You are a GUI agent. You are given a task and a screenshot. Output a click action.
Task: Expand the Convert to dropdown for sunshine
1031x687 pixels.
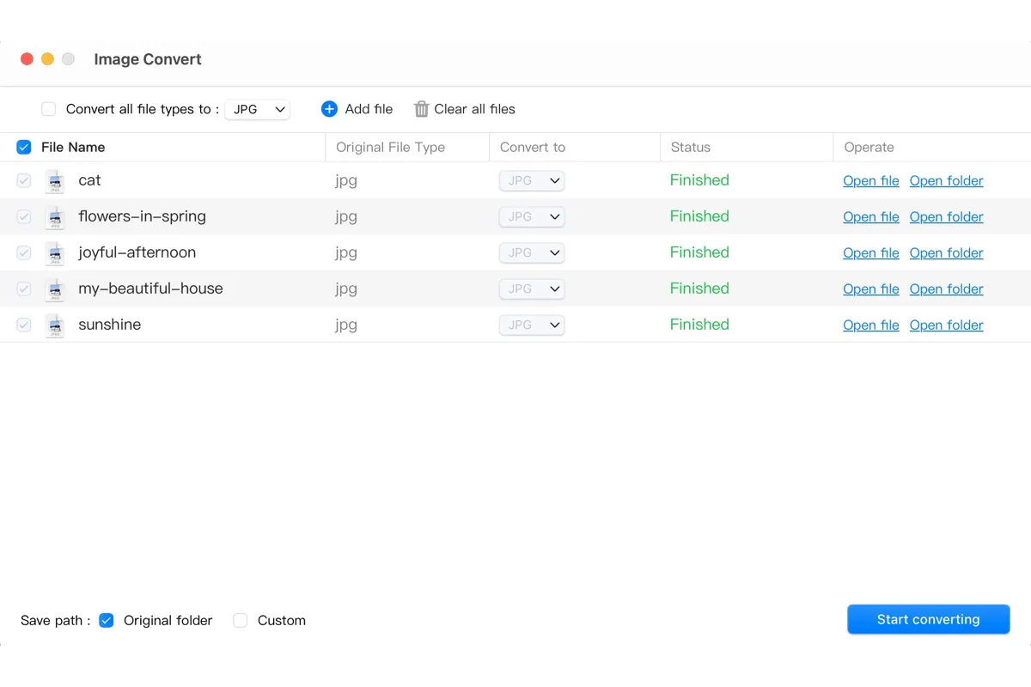pyautogui.click(x=532, y=325)
